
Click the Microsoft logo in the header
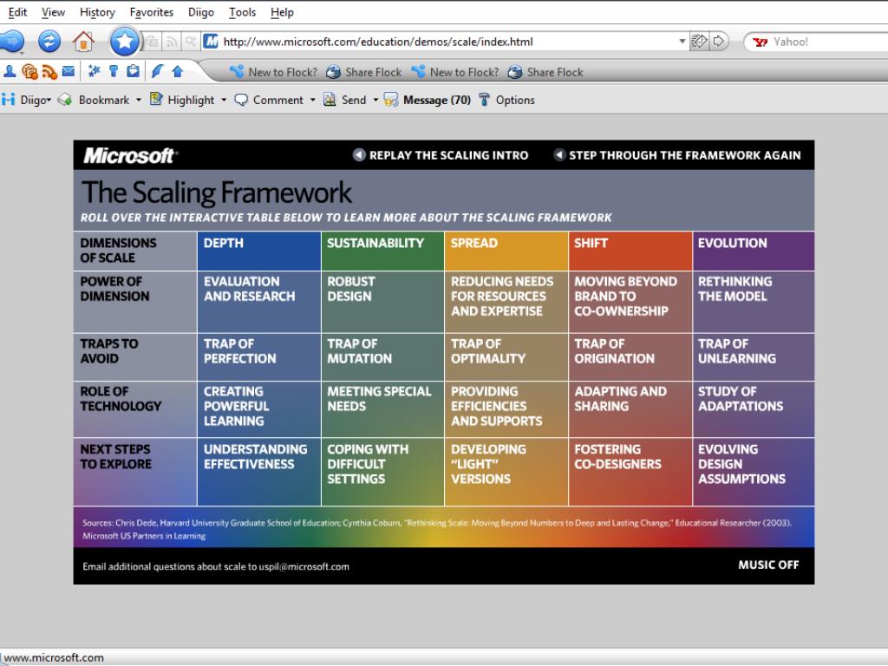click(x=130, y=155)
